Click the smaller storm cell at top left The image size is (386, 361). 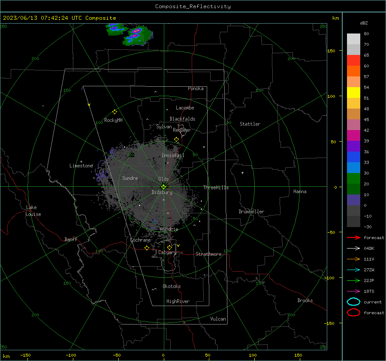tap(117, 29)
